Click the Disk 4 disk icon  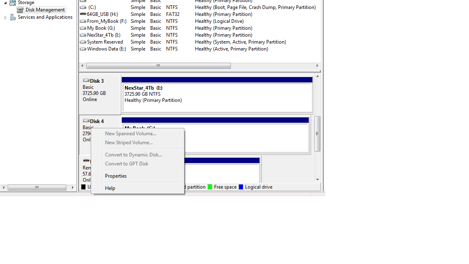(86, 121)
